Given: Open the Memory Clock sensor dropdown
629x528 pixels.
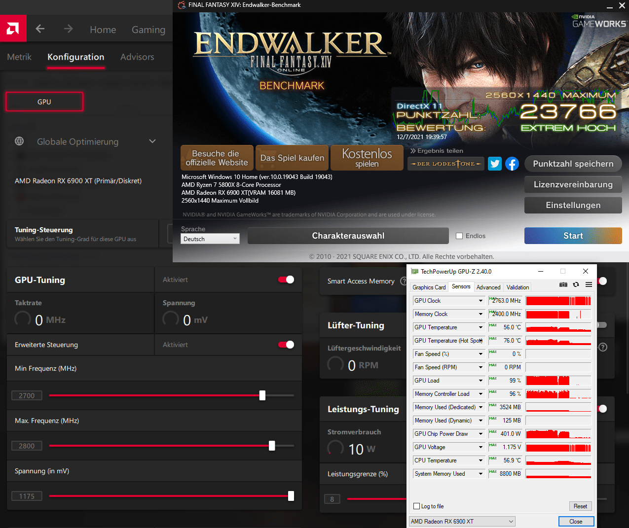Looking at the screenshot, I should [x=481, y=314].
